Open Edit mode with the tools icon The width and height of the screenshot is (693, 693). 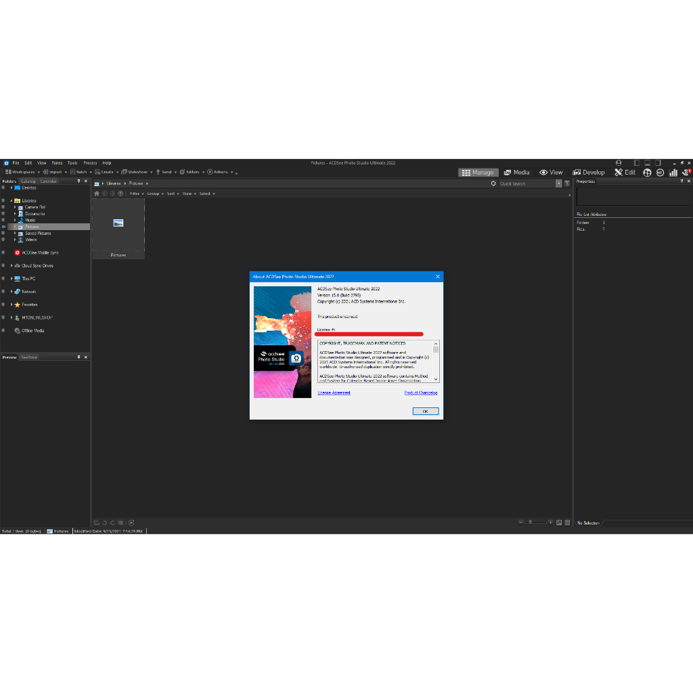click(x=625, y=173)
